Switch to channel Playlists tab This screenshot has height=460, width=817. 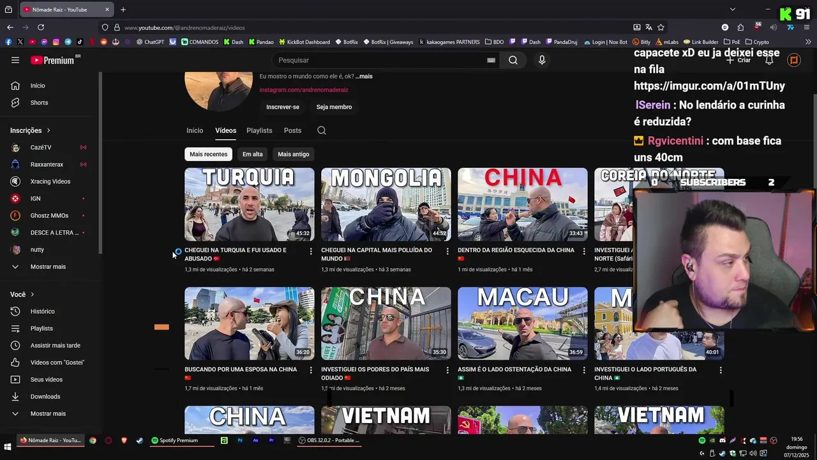coord(259,130)
